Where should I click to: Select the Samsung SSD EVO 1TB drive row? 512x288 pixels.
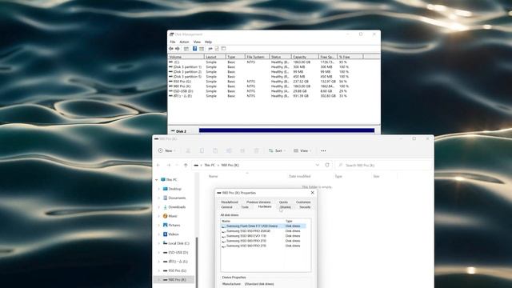263,236
